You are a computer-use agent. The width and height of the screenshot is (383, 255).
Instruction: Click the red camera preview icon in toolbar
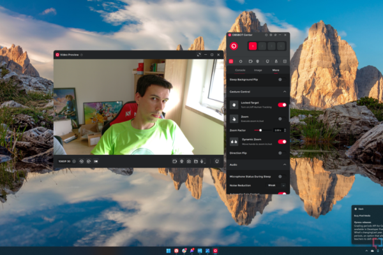231,61
